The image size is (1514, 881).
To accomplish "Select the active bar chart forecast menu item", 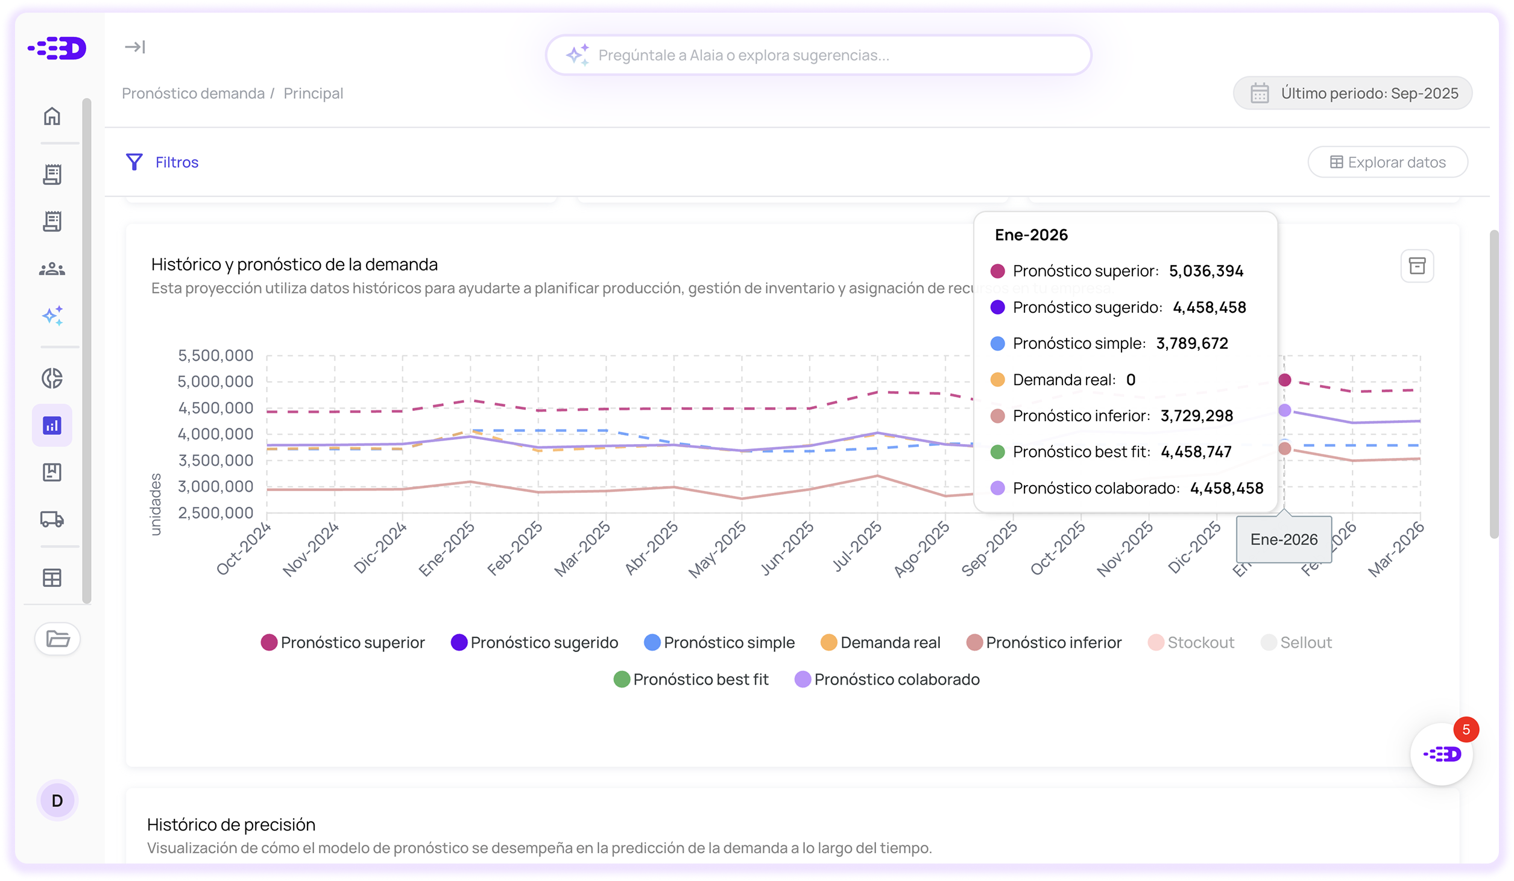I will [x=52, y=425].
